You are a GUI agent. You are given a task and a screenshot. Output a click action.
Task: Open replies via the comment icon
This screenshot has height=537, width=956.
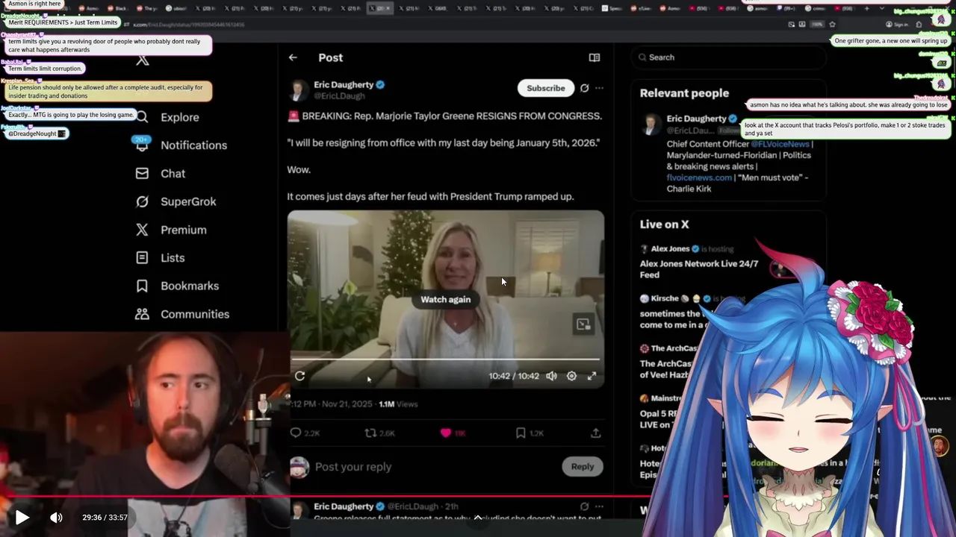pyautogui.click(x=296, y=433)
